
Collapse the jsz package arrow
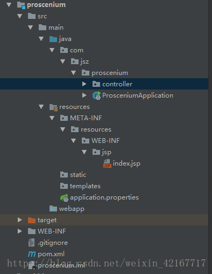[x=63, y=61]
